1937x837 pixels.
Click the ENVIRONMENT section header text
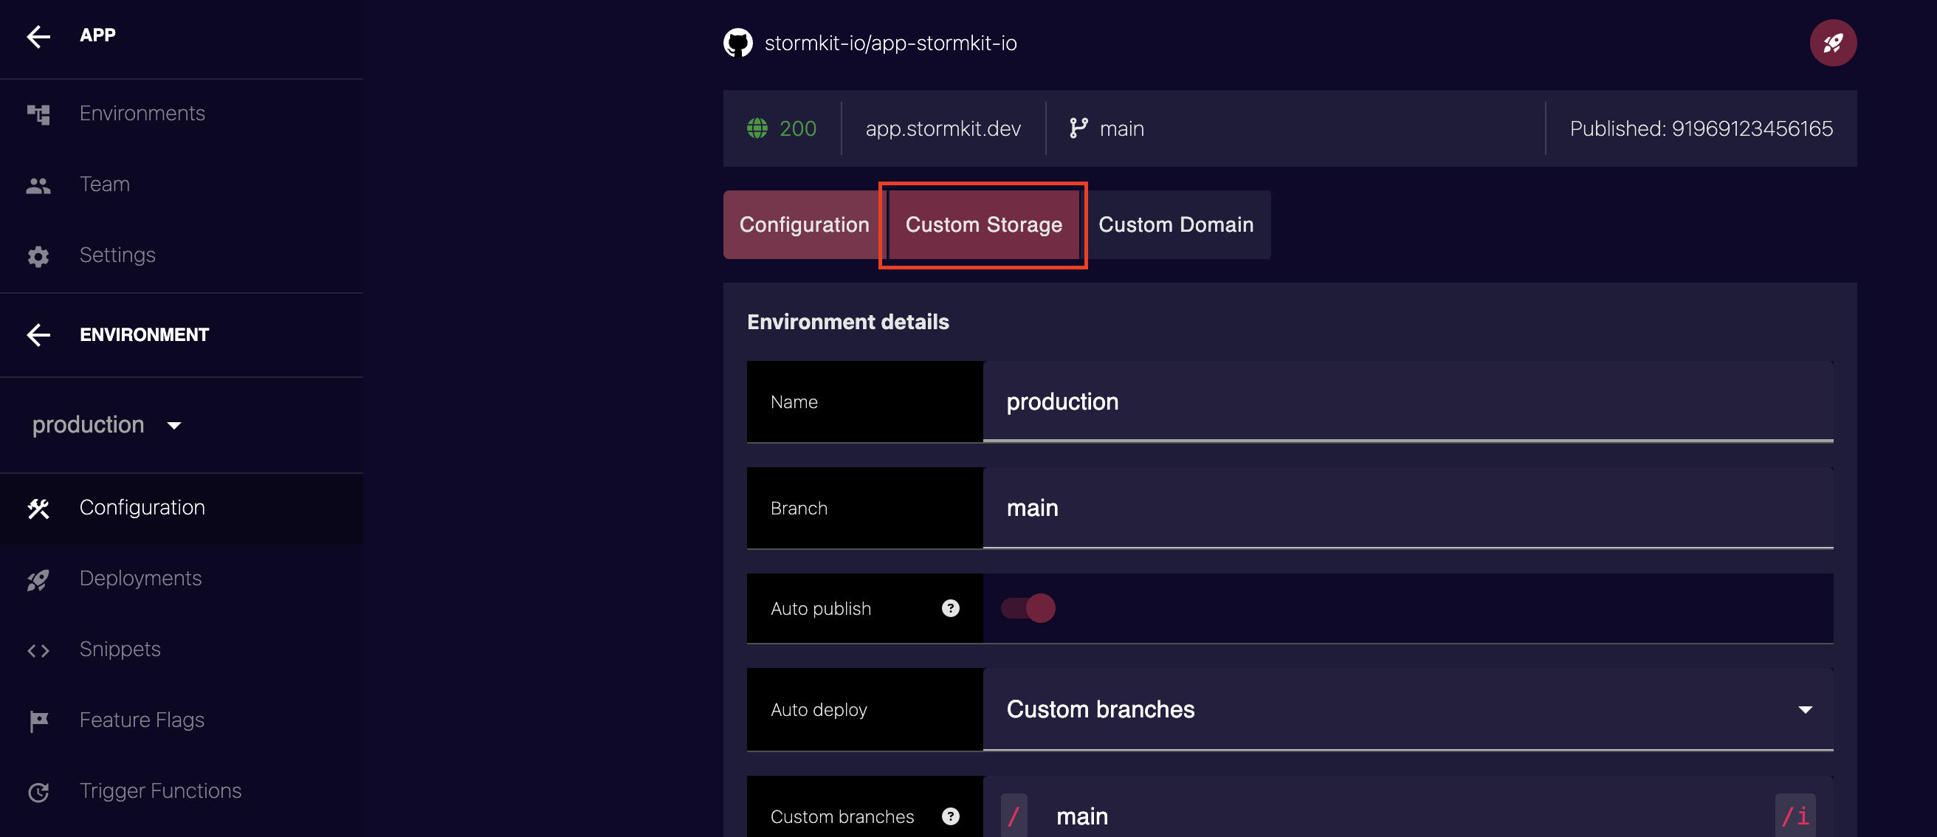(x=145, y=334)
